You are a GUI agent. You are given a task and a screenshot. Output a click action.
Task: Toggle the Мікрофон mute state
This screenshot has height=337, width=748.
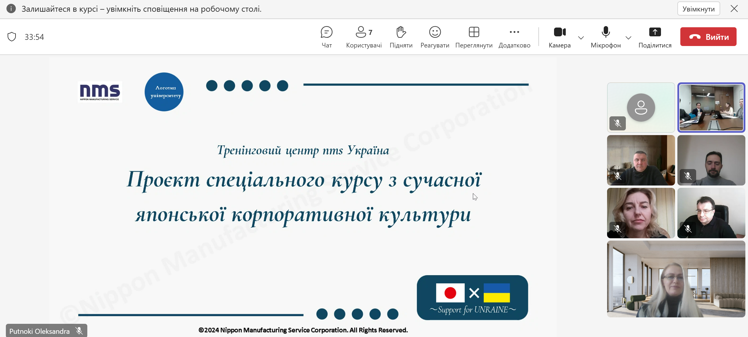[606, 37]
